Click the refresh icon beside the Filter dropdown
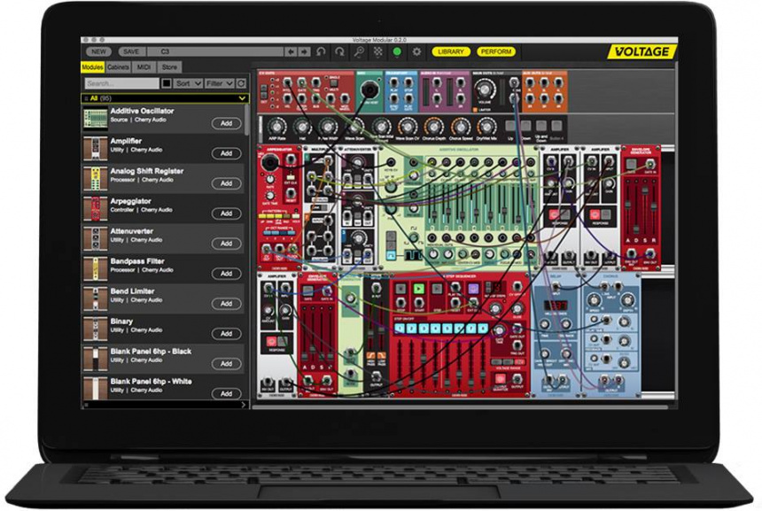The height and width of the screenshot is (511, 762). click(x=240, y=83)
